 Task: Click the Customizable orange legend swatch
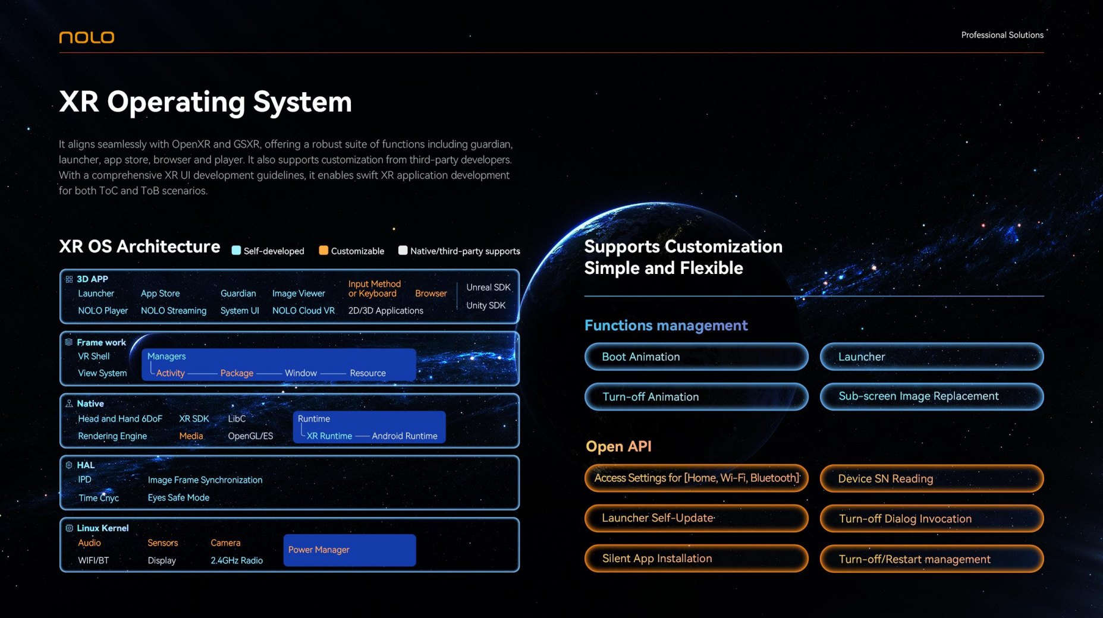pyautogui.click(x=323, y=250)
